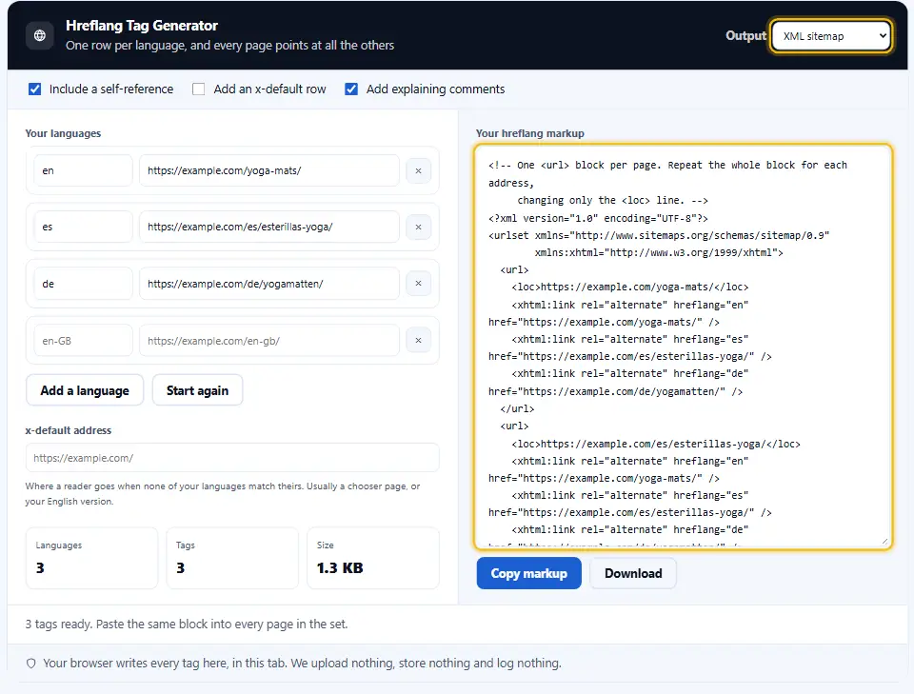This screenshot has width=914, height=694.
Task: Toggle Include a self-reference checkbox
Action: pos(35,89)
